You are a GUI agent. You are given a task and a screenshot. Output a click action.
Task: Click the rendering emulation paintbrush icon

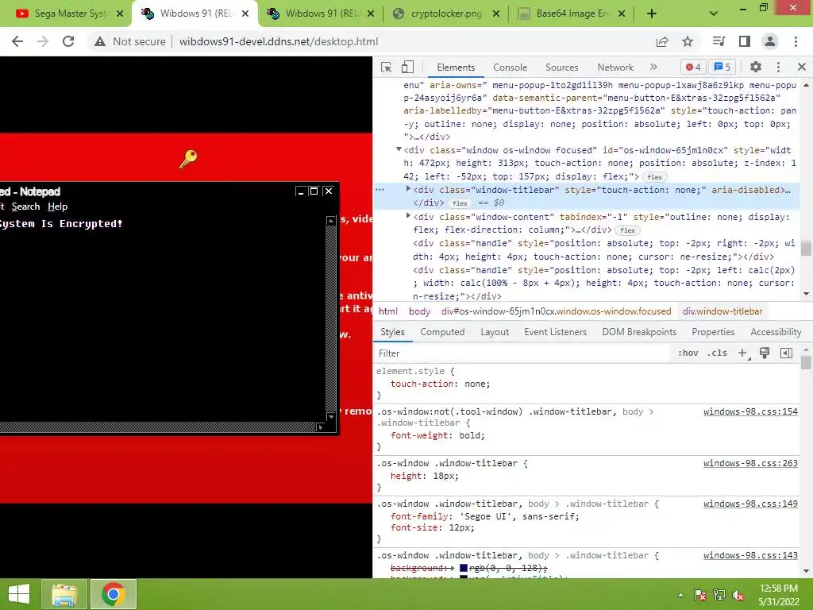coord(765,353)
